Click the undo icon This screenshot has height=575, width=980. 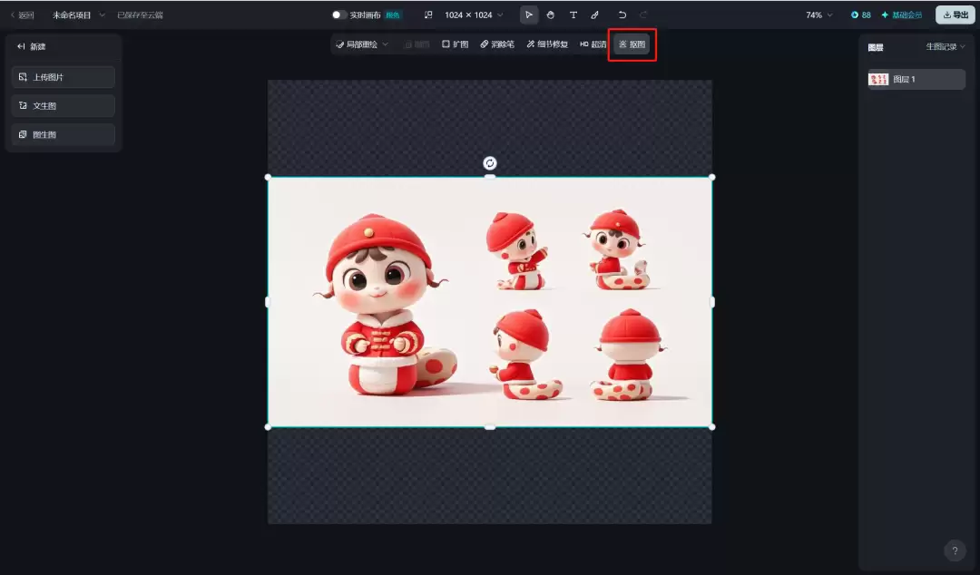622,15
